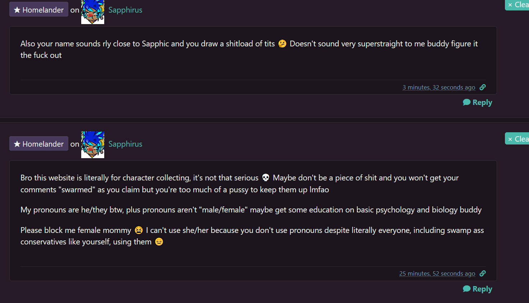Visit the Sapphirus profile link on the lower comment
529x303 pixels.
(x=125, y=144)
